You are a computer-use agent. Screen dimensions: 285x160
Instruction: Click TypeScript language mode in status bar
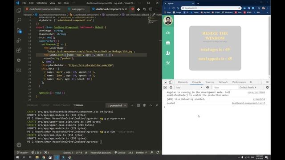[x=101, y=152]
